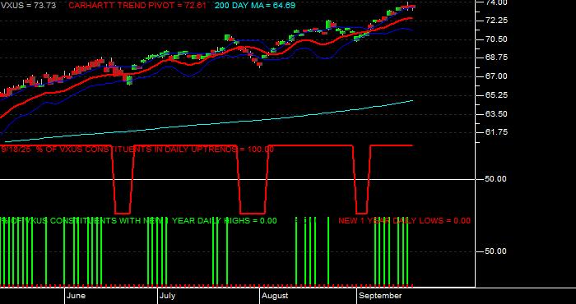
Task: Click the 50.00 new highs panel axis value
Action: 496,251
